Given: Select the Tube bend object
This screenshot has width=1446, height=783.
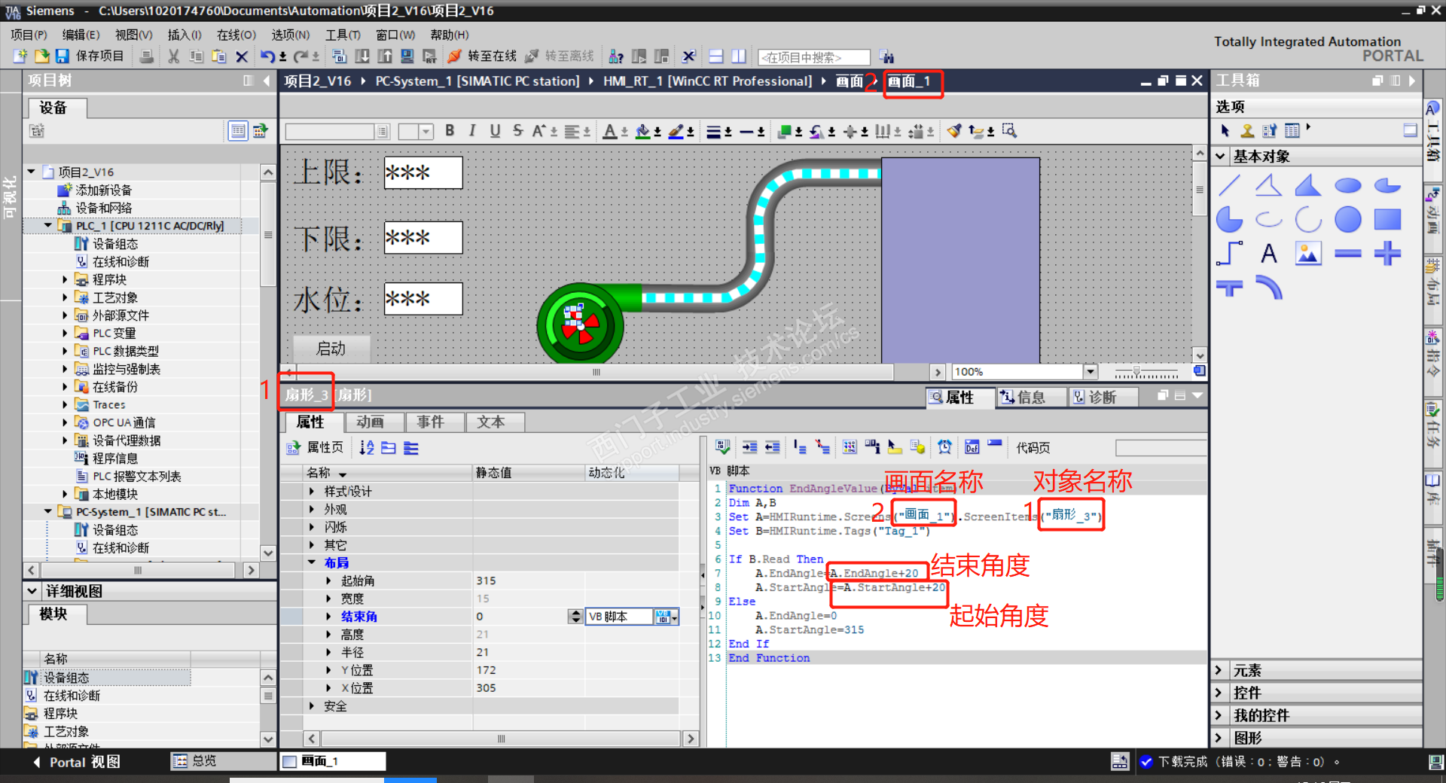Looking at the screenshot, I should (1269, 288).
